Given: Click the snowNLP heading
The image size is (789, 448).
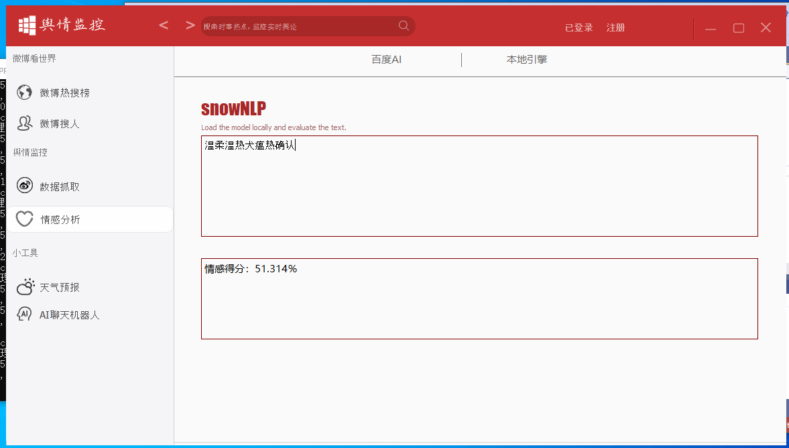Looking at the screenshot, I should coord(233,108).
